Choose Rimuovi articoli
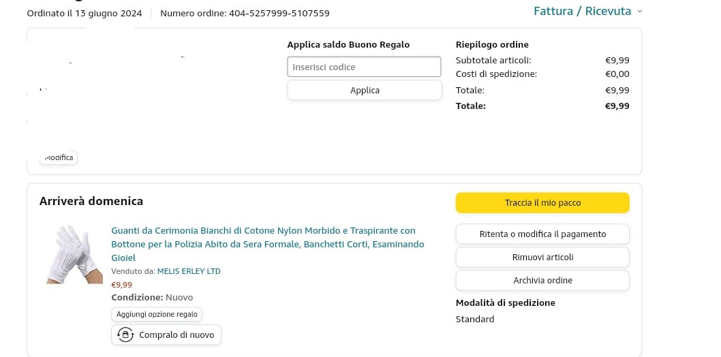Image resolution: width=721 pixels, height=357 pixels. 542,258
